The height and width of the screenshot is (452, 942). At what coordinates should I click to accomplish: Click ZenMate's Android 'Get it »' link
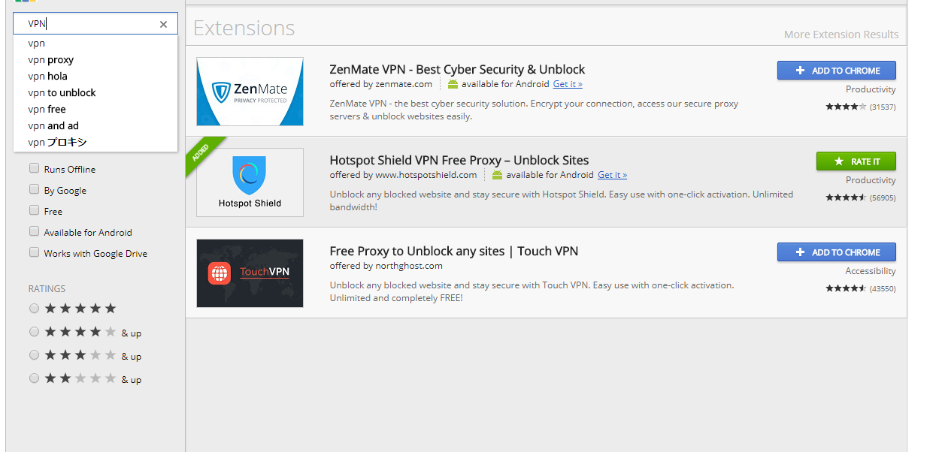coord(568,84)
